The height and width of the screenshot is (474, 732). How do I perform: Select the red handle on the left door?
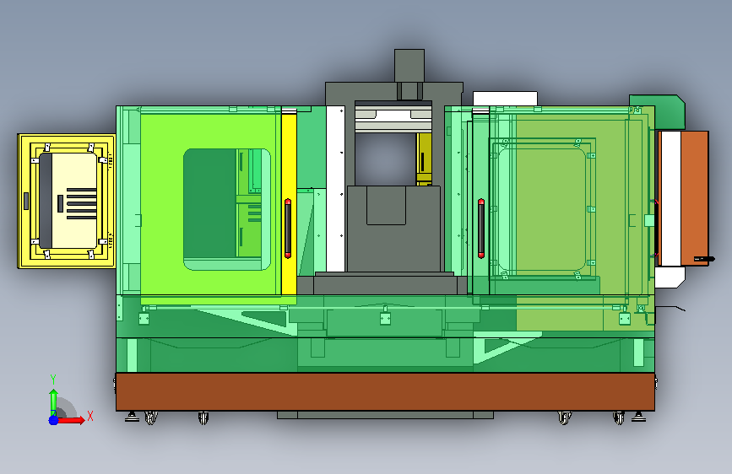(x=288, y=228)
